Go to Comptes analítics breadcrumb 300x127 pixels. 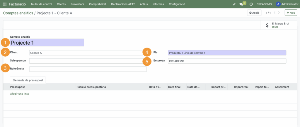pos(18,13)
